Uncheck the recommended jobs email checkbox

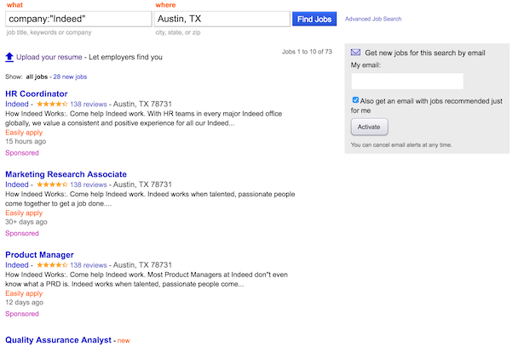355,99
